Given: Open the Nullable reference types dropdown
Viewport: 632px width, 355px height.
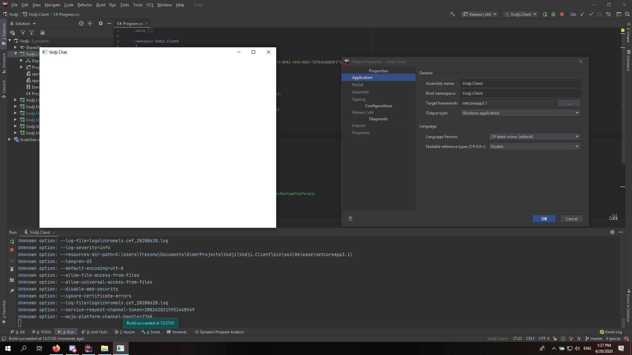Looking at the screenshot, I should click(x=577, y=146).
